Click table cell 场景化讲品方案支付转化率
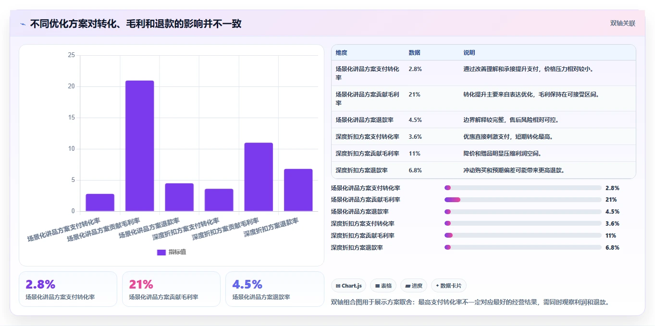The image size is (655, 326). [x=368, y=73]
